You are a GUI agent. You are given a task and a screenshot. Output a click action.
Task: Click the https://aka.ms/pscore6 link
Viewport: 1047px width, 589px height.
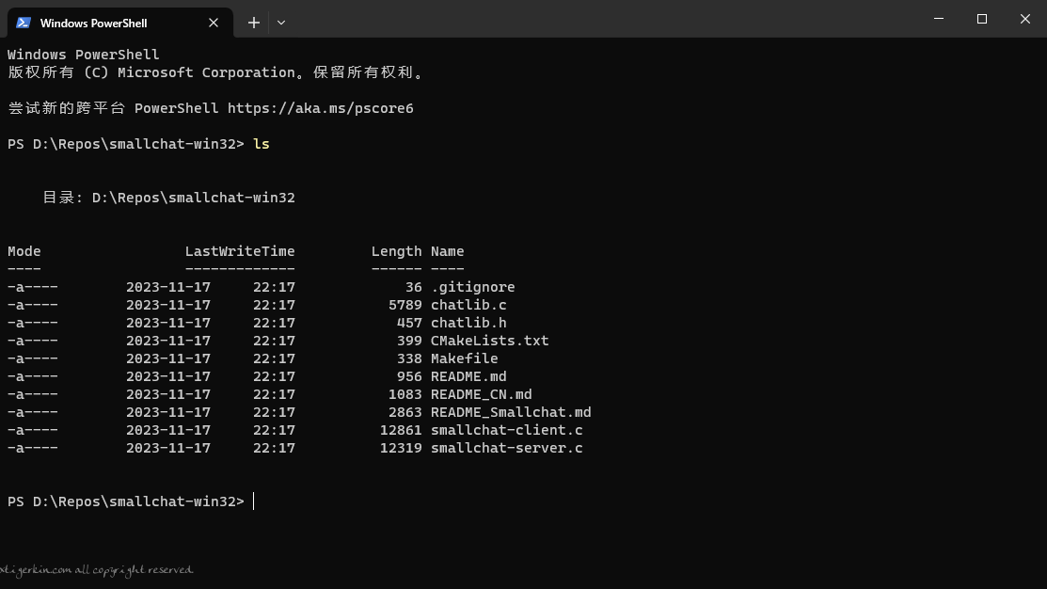click(x=321, y=108)
